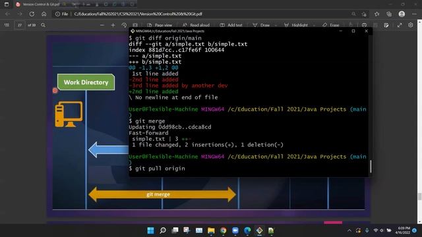Go to the Edge home page

tap(44, 14)
